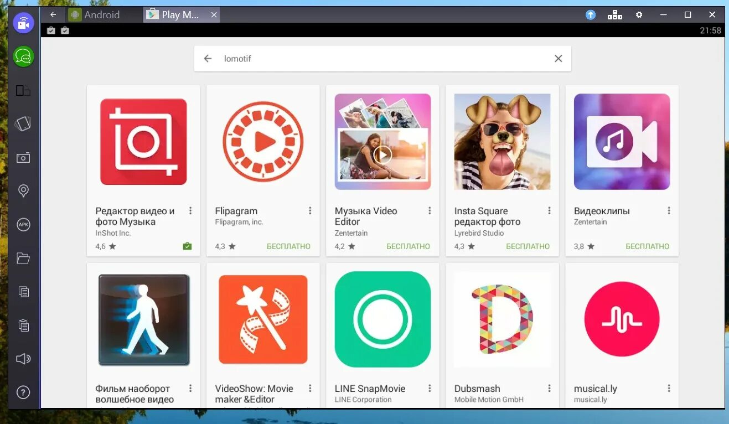Open the Dubsmash app icon

point(503,319)
